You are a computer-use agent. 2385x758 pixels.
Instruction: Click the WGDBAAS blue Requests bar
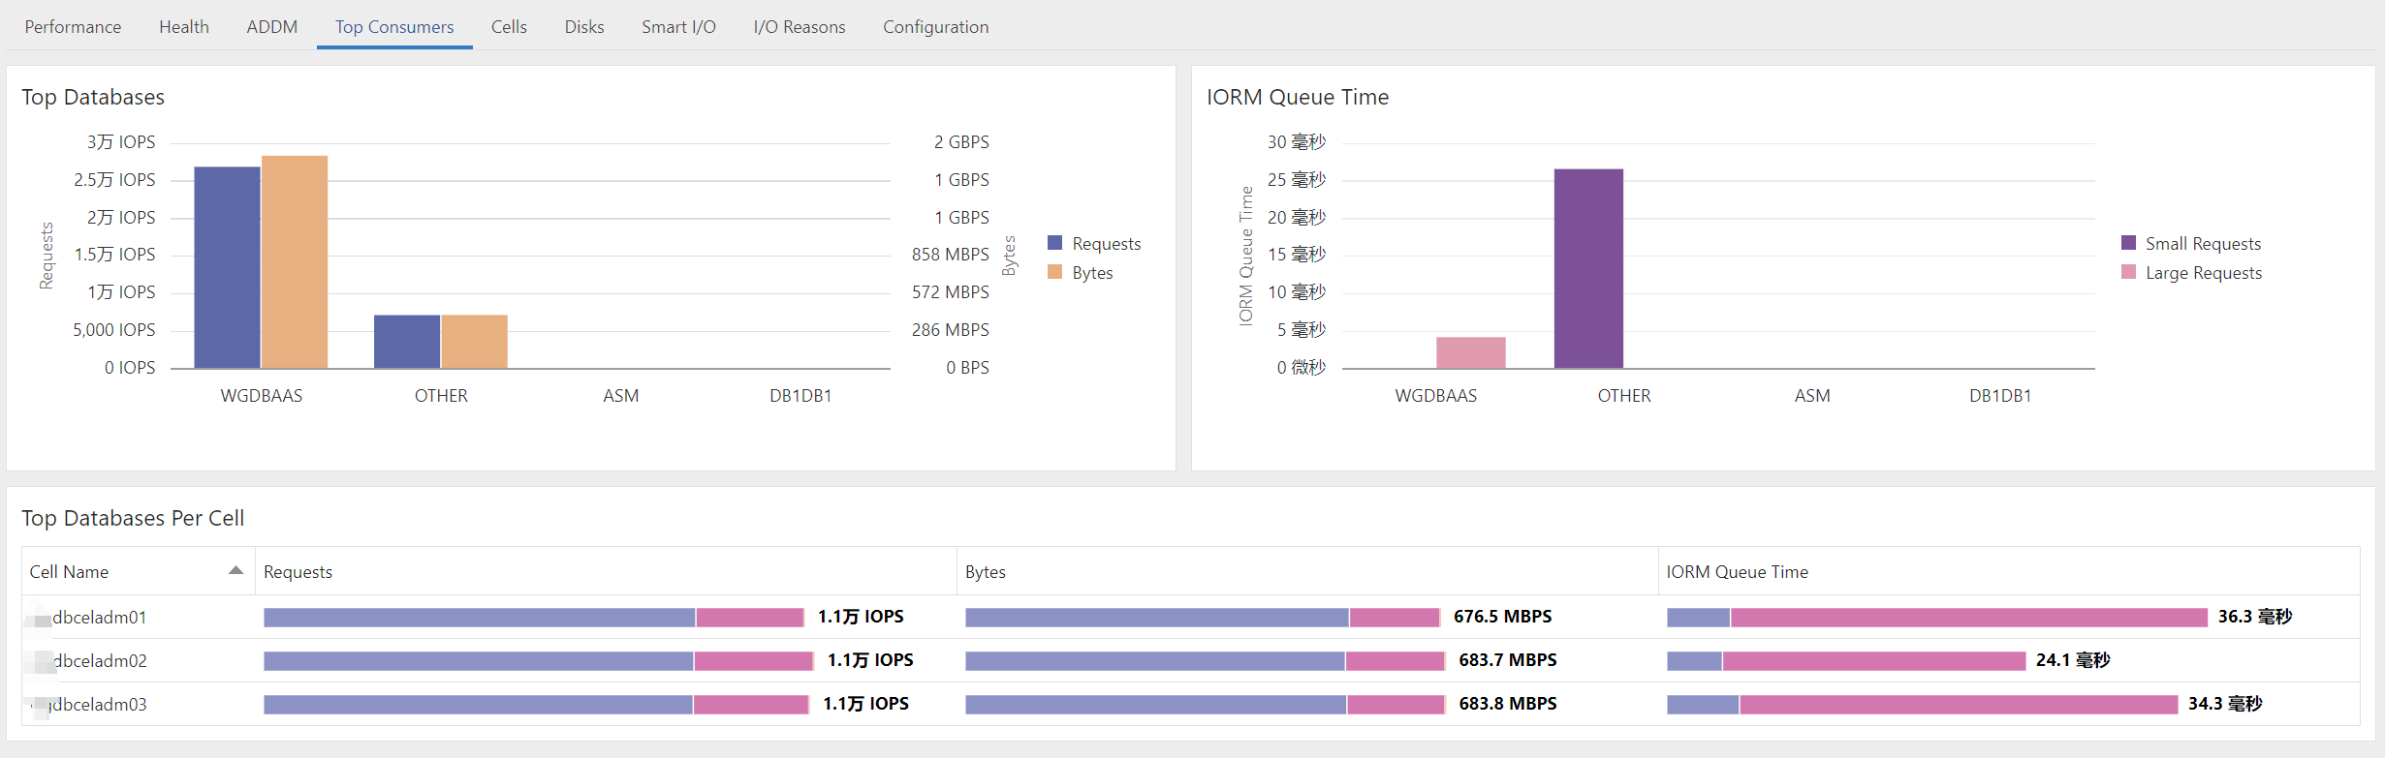(227, 267)
